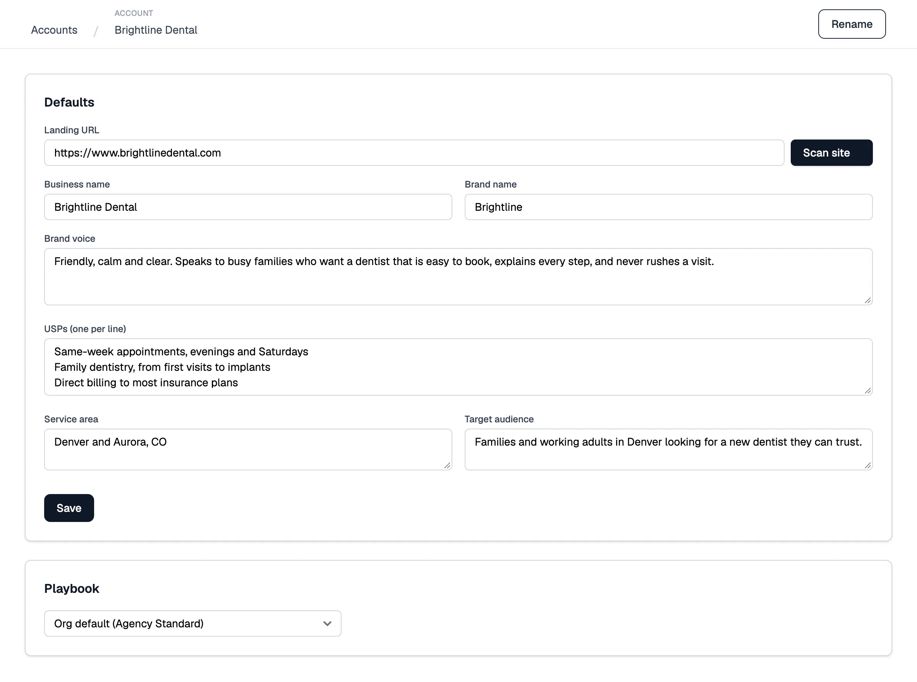Image resolution: width=917 pixels, height=682 pixels.
Task: Click the 'Target audience' label
Action: tap(499, 419)
